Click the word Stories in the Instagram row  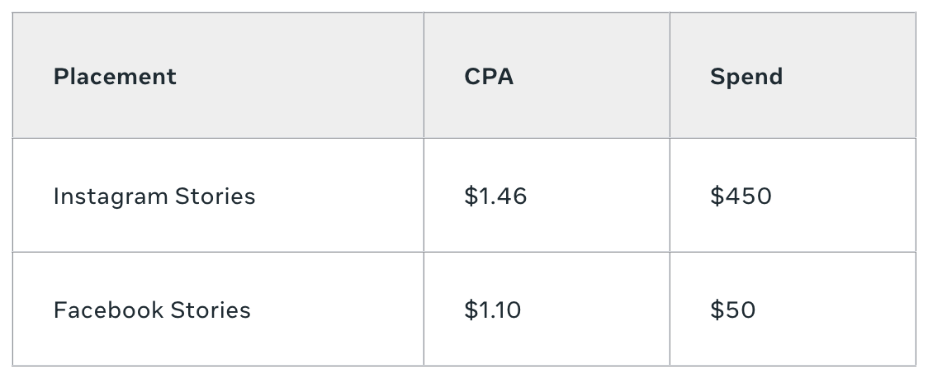click(x=215, y=196)
